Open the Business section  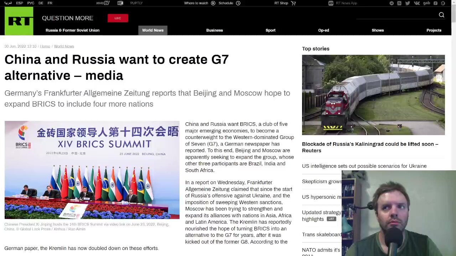tap(214, 30)
